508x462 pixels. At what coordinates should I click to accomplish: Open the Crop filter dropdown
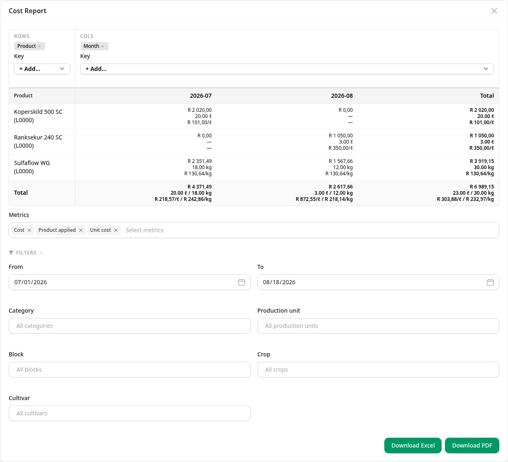coord(378,370)
